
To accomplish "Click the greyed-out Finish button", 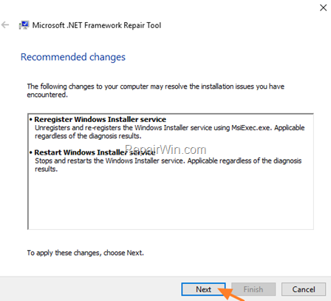I will coord(253,289).
